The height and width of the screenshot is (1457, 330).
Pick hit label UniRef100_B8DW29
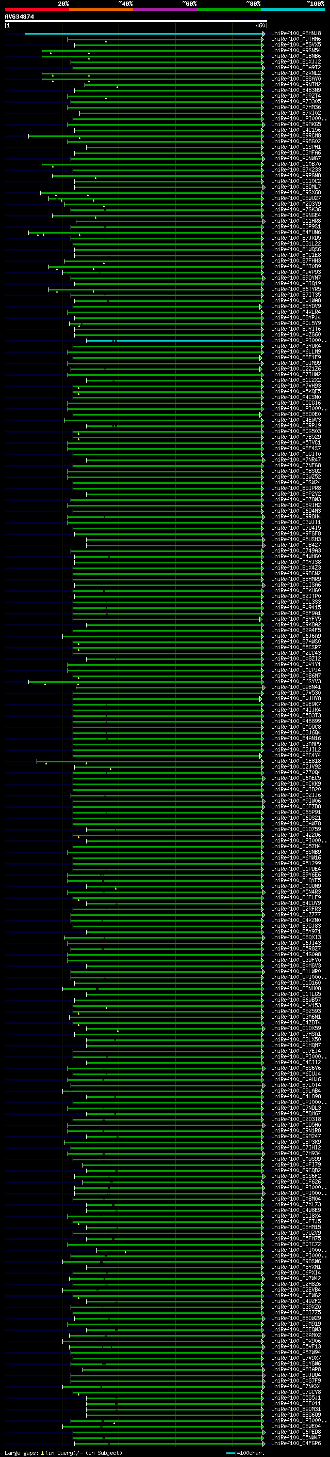pyautogui.click(x=296, y=1318)
